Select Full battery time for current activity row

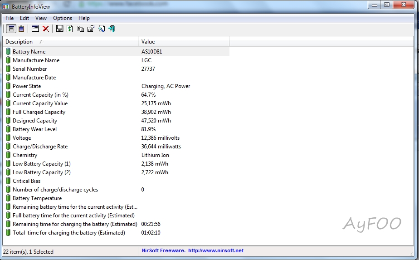pos(116,216)
